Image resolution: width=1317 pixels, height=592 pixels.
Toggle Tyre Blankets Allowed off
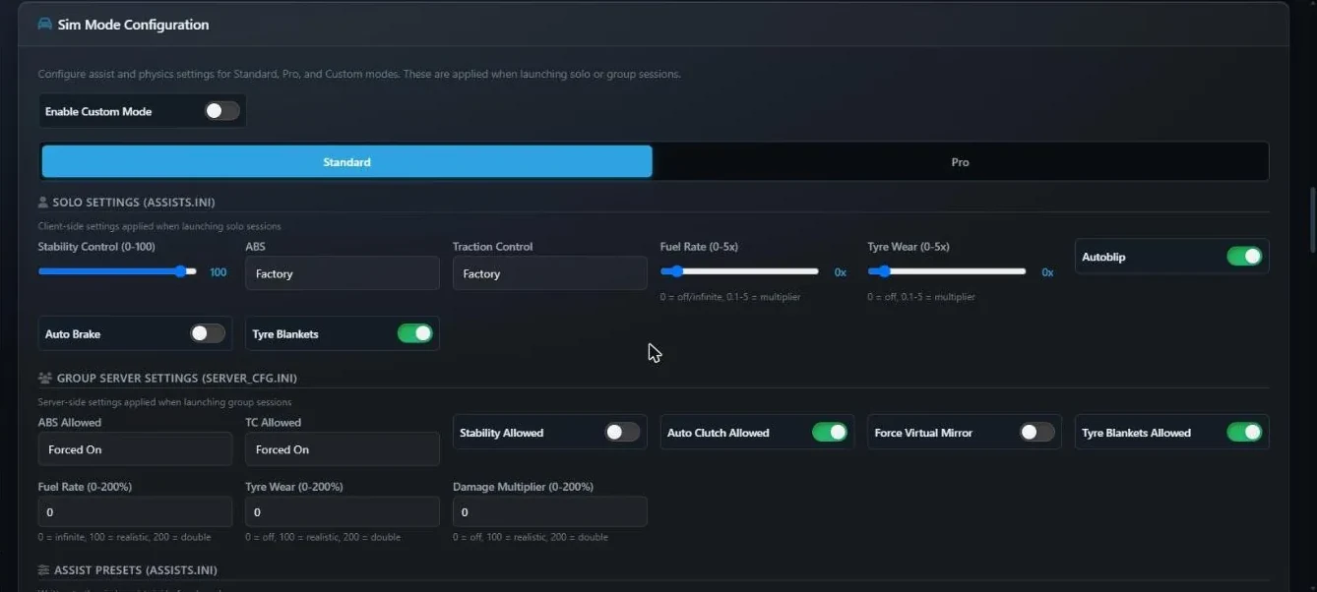[1244, 433]
